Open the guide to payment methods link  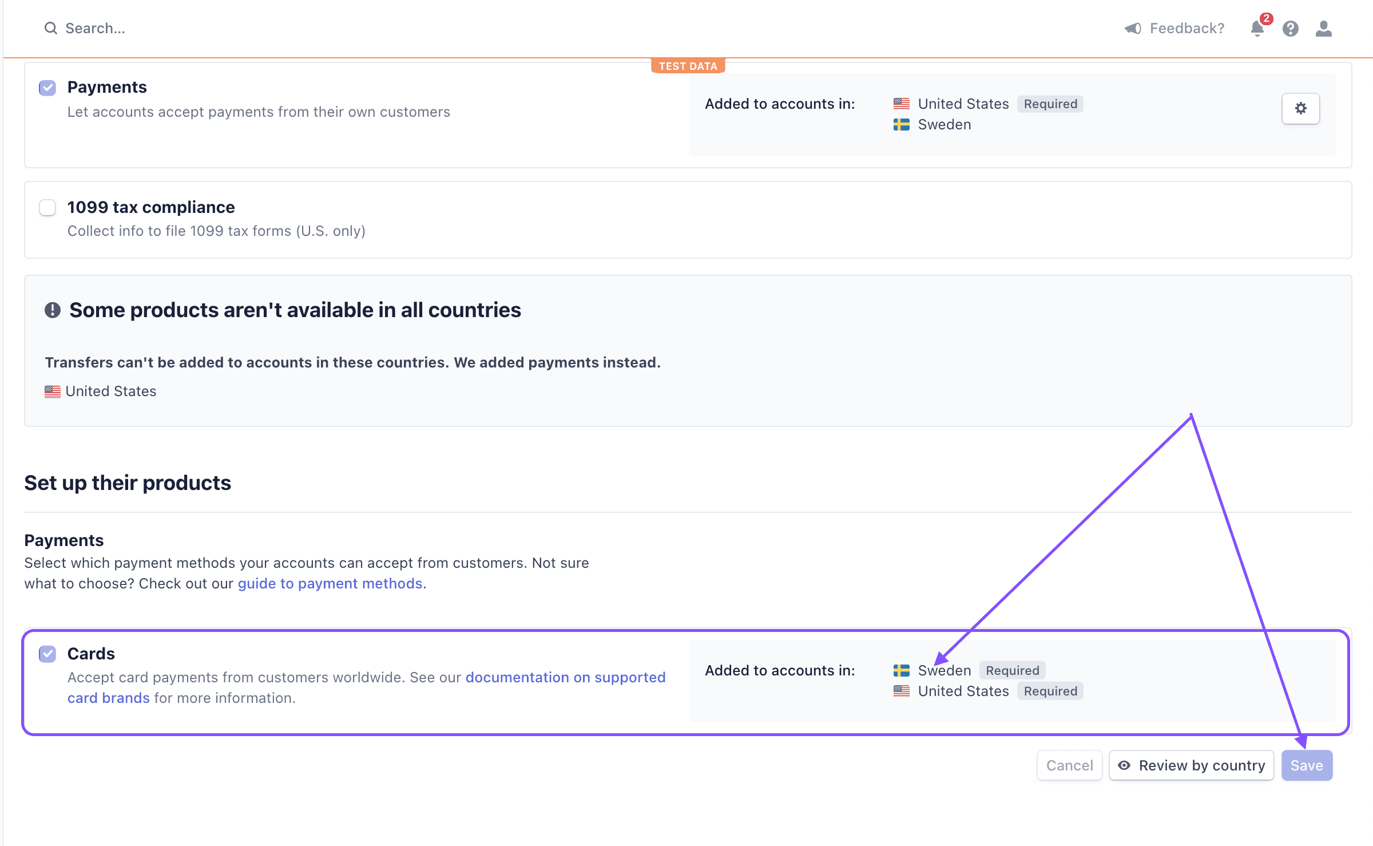click(x=330, y=583)
